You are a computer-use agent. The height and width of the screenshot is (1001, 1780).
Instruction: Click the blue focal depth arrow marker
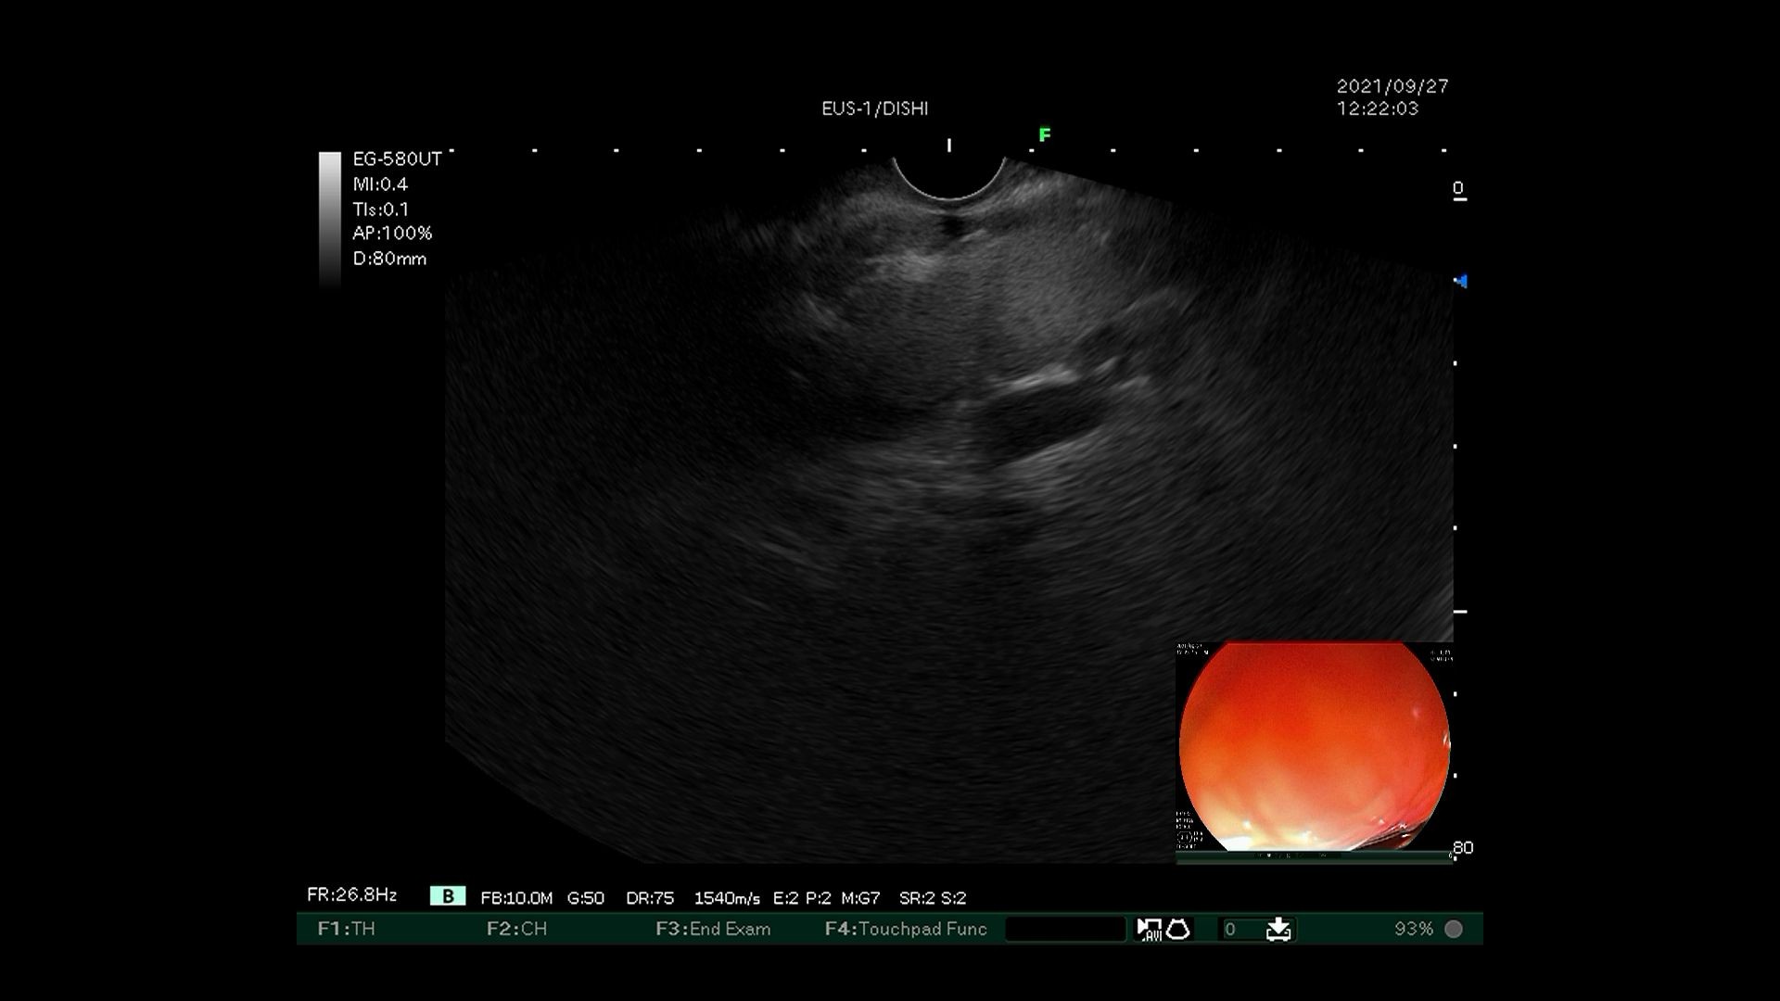[x=1460, y=281]
